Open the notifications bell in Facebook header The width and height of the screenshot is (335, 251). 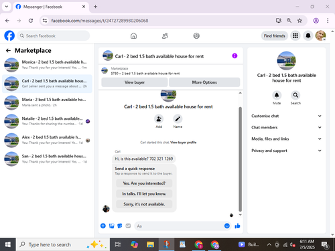point(308,35)
